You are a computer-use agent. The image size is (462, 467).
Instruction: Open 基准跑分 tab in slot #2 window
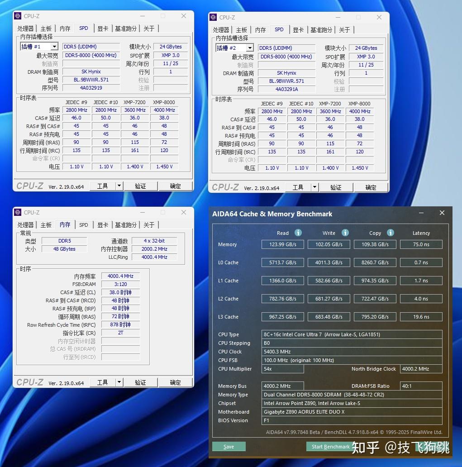click(321, 30)
